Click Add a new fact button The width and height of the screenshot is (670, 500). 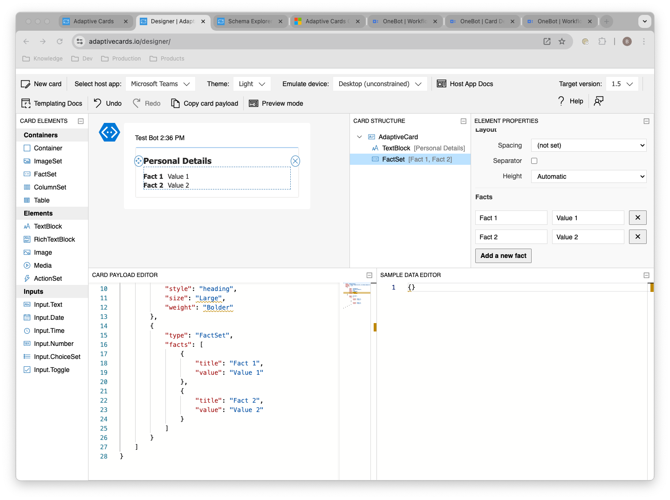tap(503, 256)
